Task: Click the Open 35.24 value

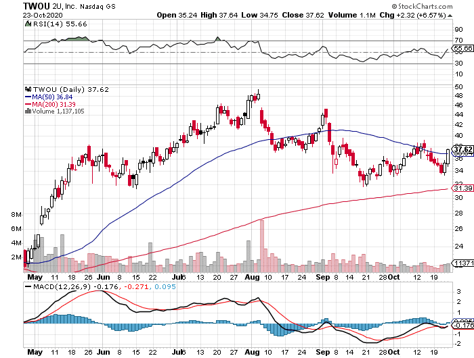Action: coord(177,15)
